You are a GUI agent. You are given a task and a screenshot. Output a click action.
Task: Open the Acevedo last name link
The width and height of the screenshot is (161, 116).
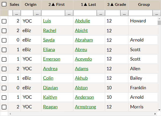click(83, 59)
